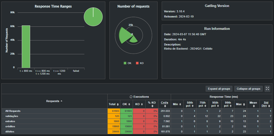Click the 7.592 Cnt/s value

(x=166, y=121)
